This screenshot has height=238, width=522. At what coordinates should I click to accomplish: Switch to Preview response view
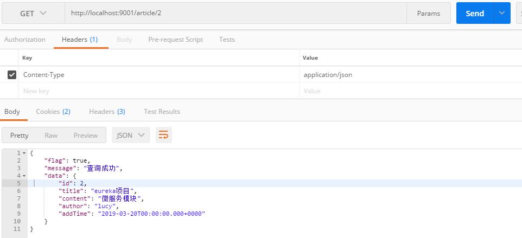pyautogui.click(x=86, y=136)
